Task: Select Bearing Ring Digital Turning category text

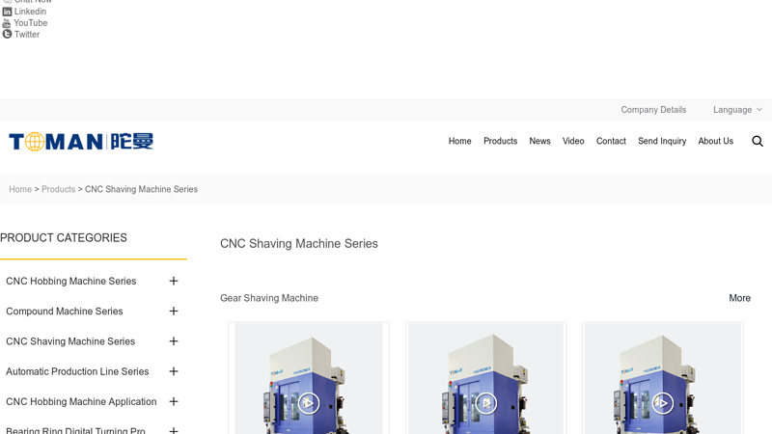Action: (x=75, y=430)
